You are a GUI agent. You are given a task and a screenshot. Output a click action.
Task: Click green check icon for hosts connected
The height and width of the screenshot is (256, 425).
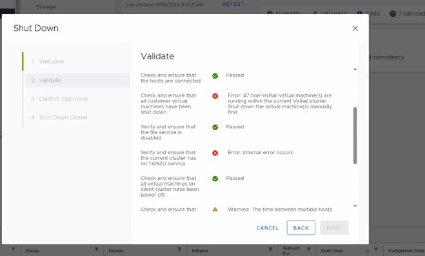click(215, 76)
